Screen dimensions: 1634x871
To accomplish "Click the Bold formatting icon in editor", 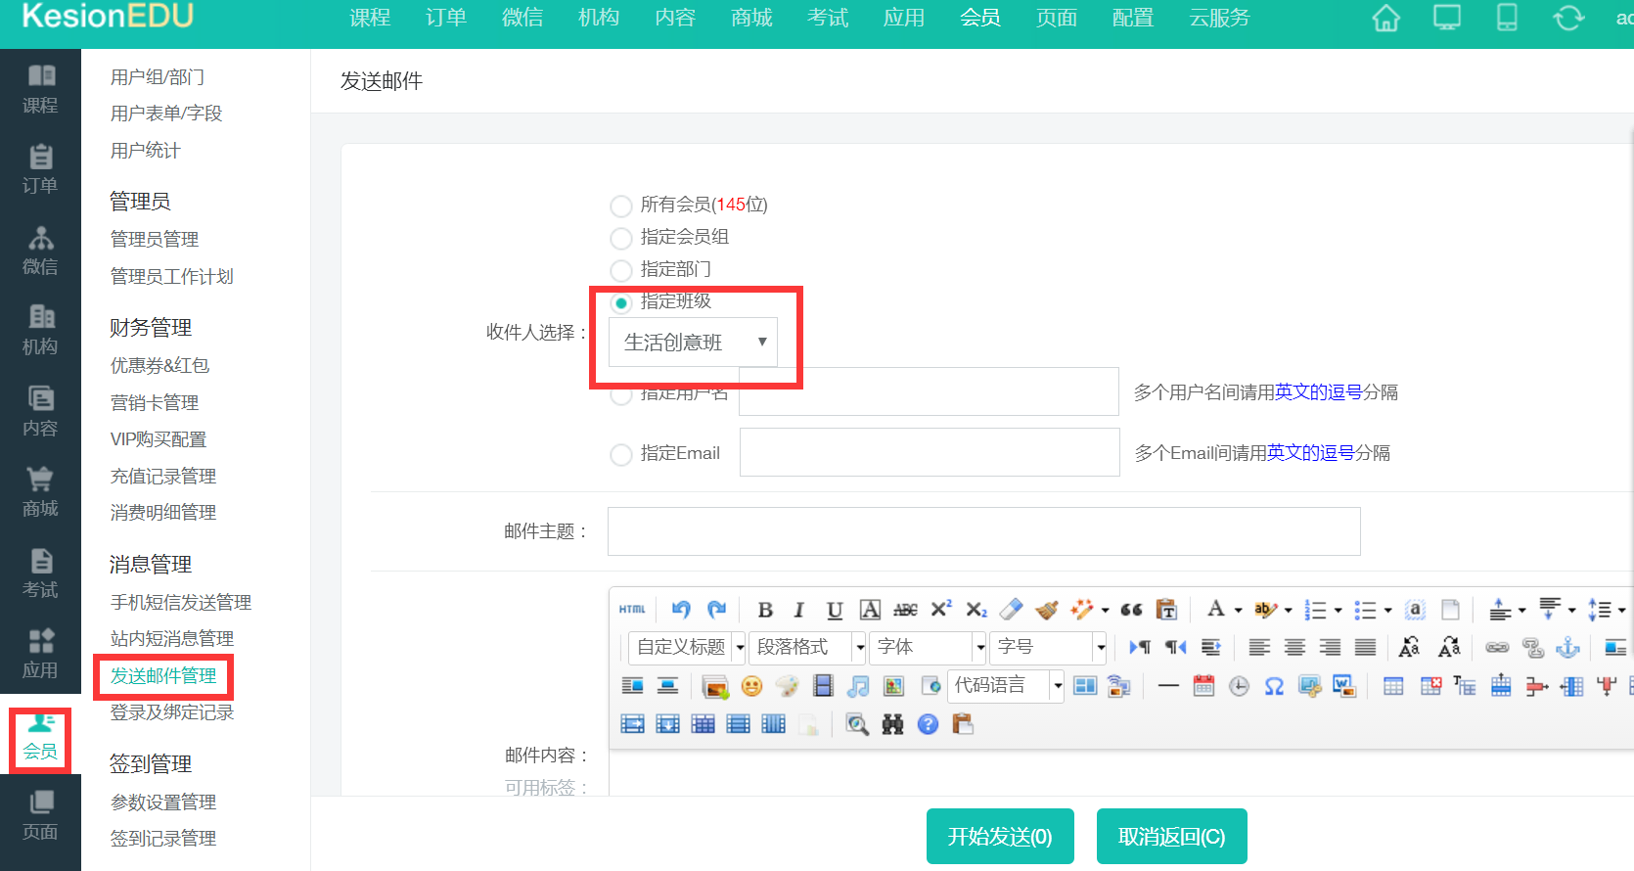I will pyautogui.click(x=765, y=610).
